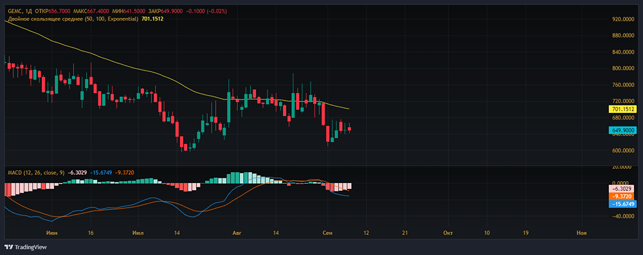
Task: Click the 880.0000 price axis label
Action: click(x=624, y=36)
